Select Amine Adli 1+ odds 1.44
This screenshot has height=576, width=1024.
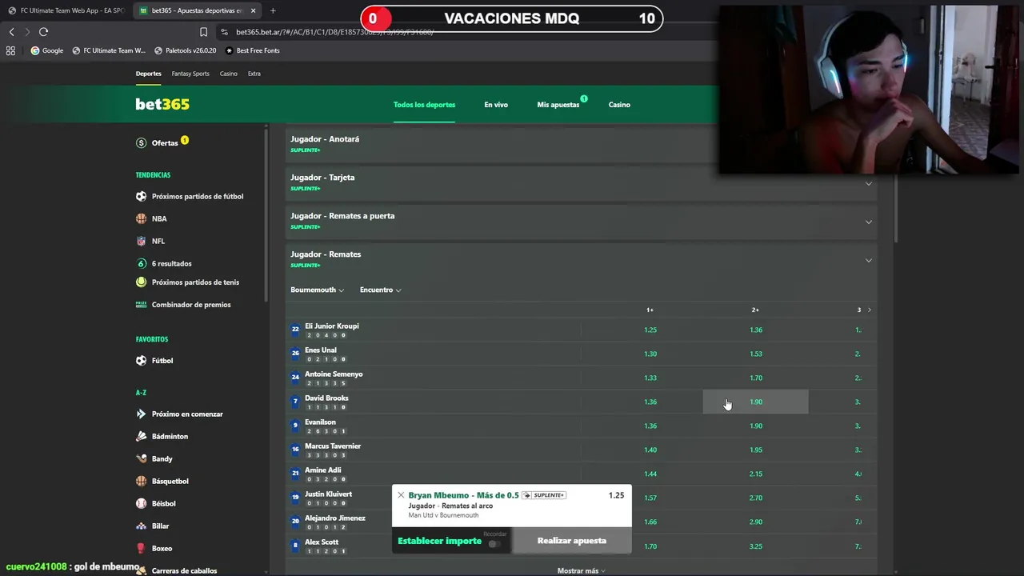pos(650,474)
